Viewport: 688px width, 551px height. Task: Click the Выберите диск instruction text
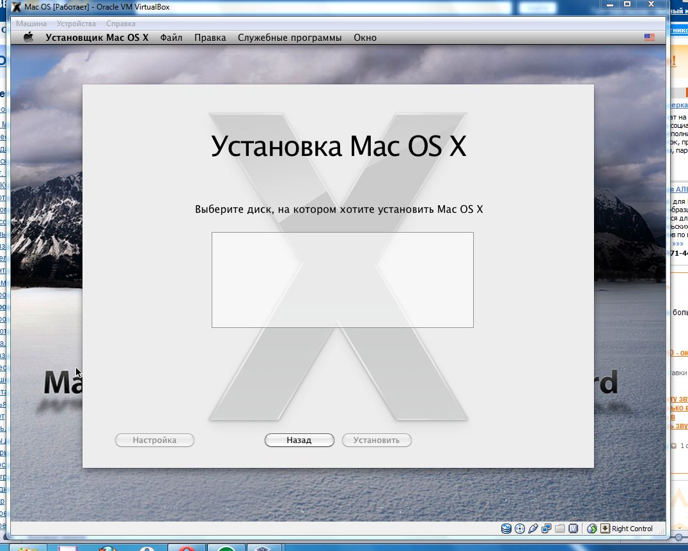339,209
